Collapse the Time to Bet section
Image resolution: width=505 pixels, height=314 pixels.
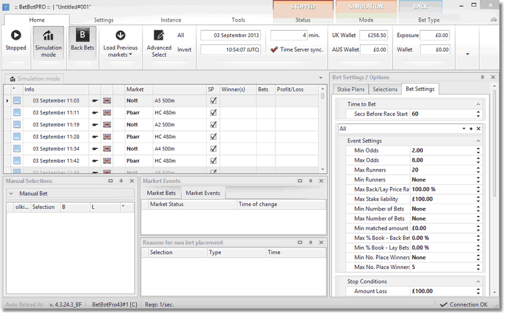478,104
